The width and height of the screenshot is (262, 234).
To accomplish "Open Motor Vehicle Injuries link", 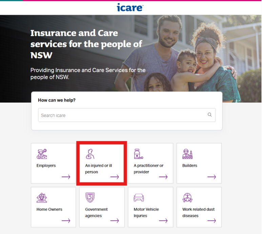I will [x=146, y=212].
